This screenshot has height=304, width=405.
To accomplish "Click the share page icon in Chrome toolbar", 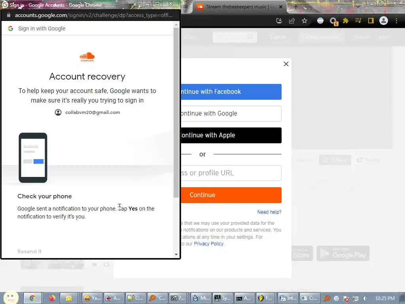I will point(292,21).
